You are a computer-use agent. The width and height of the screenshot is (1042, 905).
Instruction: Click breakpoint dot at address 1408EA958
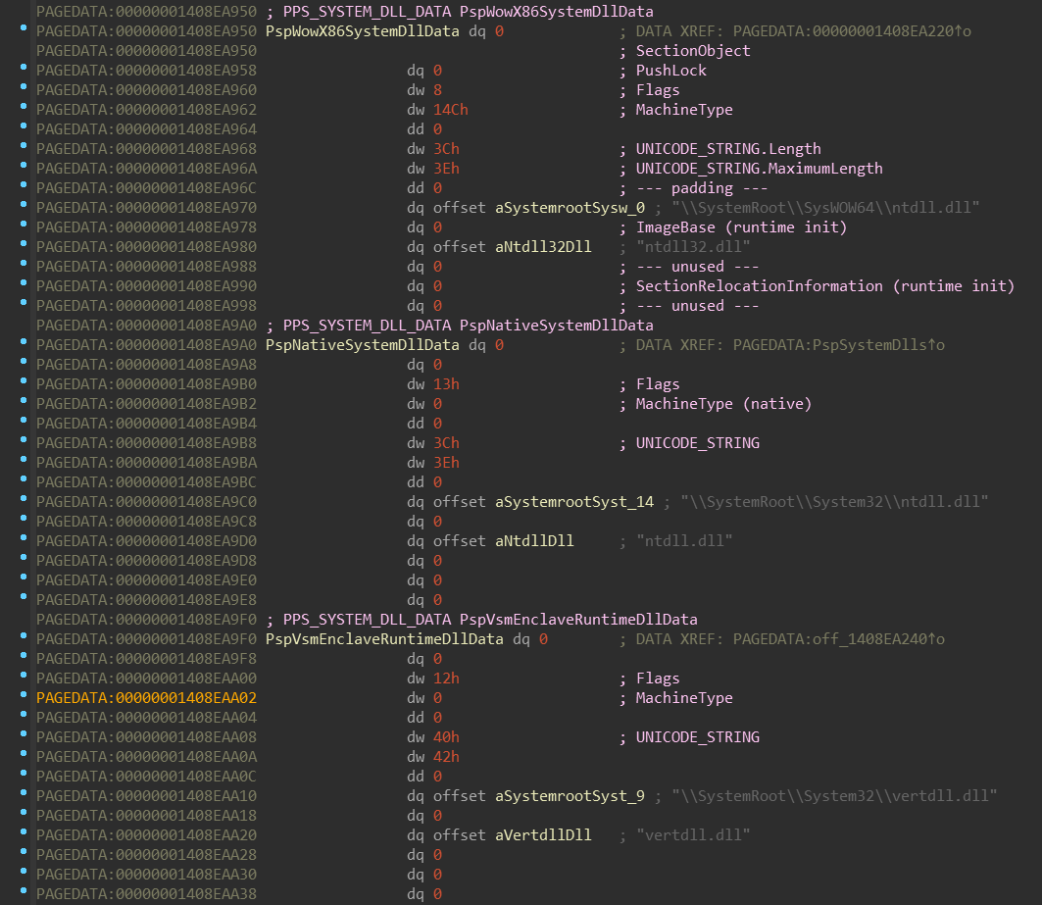[x=24, y=67]
